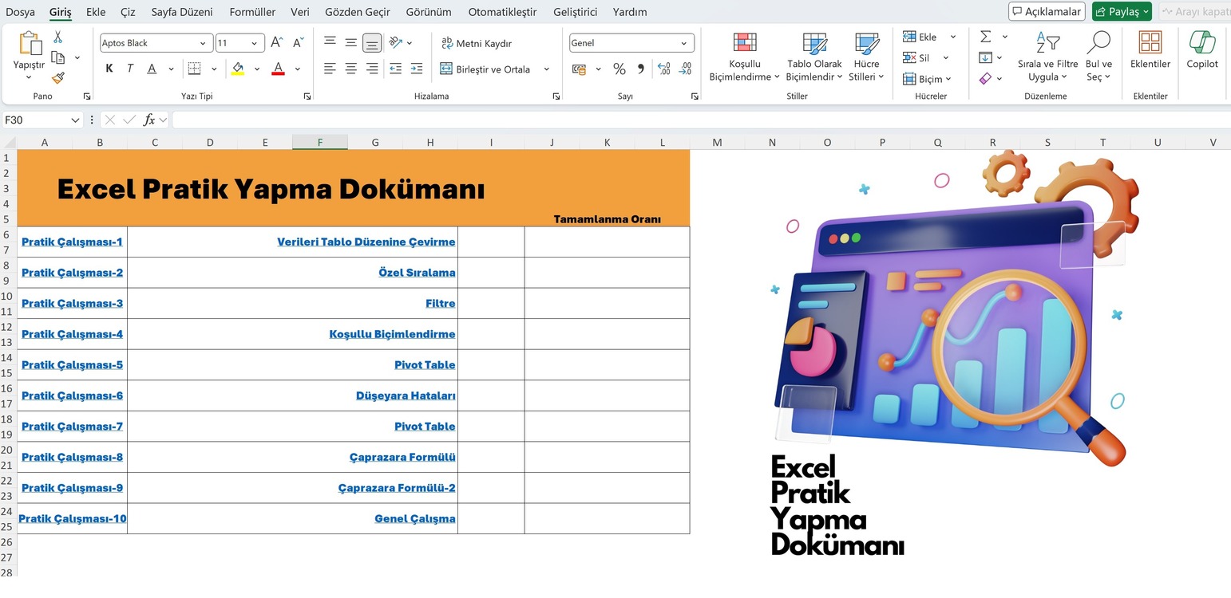
Task: Open the font name Aptos Black dropdown
Action: tap(204, 43)
